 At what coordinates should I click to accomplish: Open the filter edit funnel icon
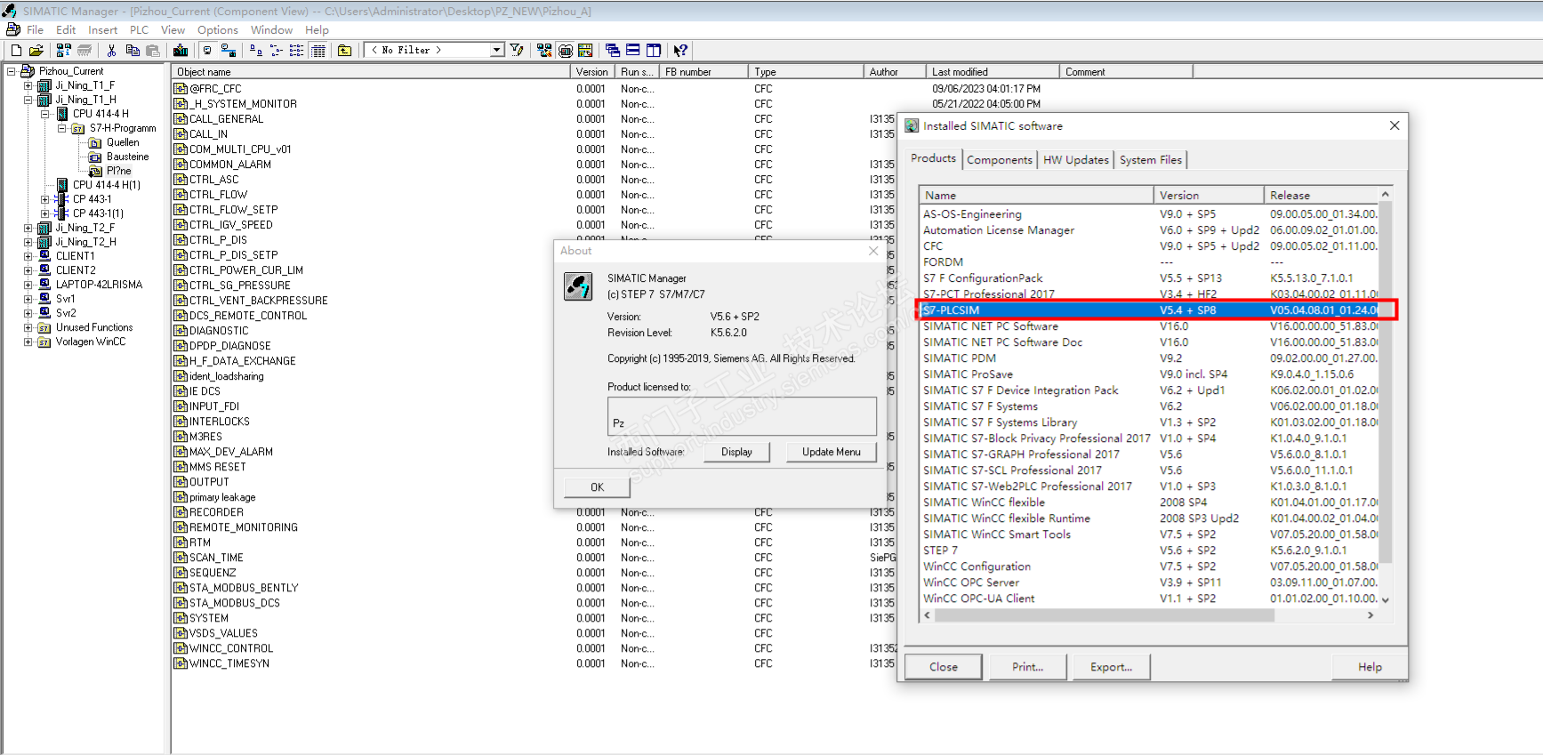(518, 51)
